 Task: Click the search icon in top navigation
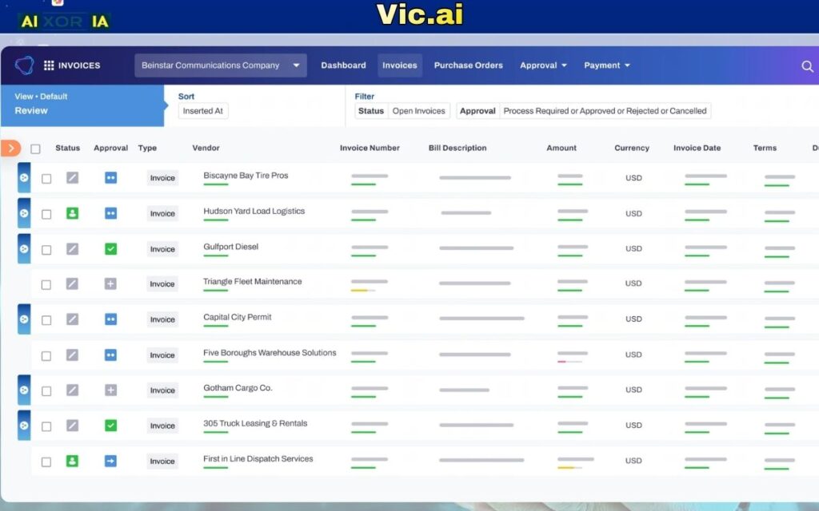pyautogui.click(x=808, y=65)
